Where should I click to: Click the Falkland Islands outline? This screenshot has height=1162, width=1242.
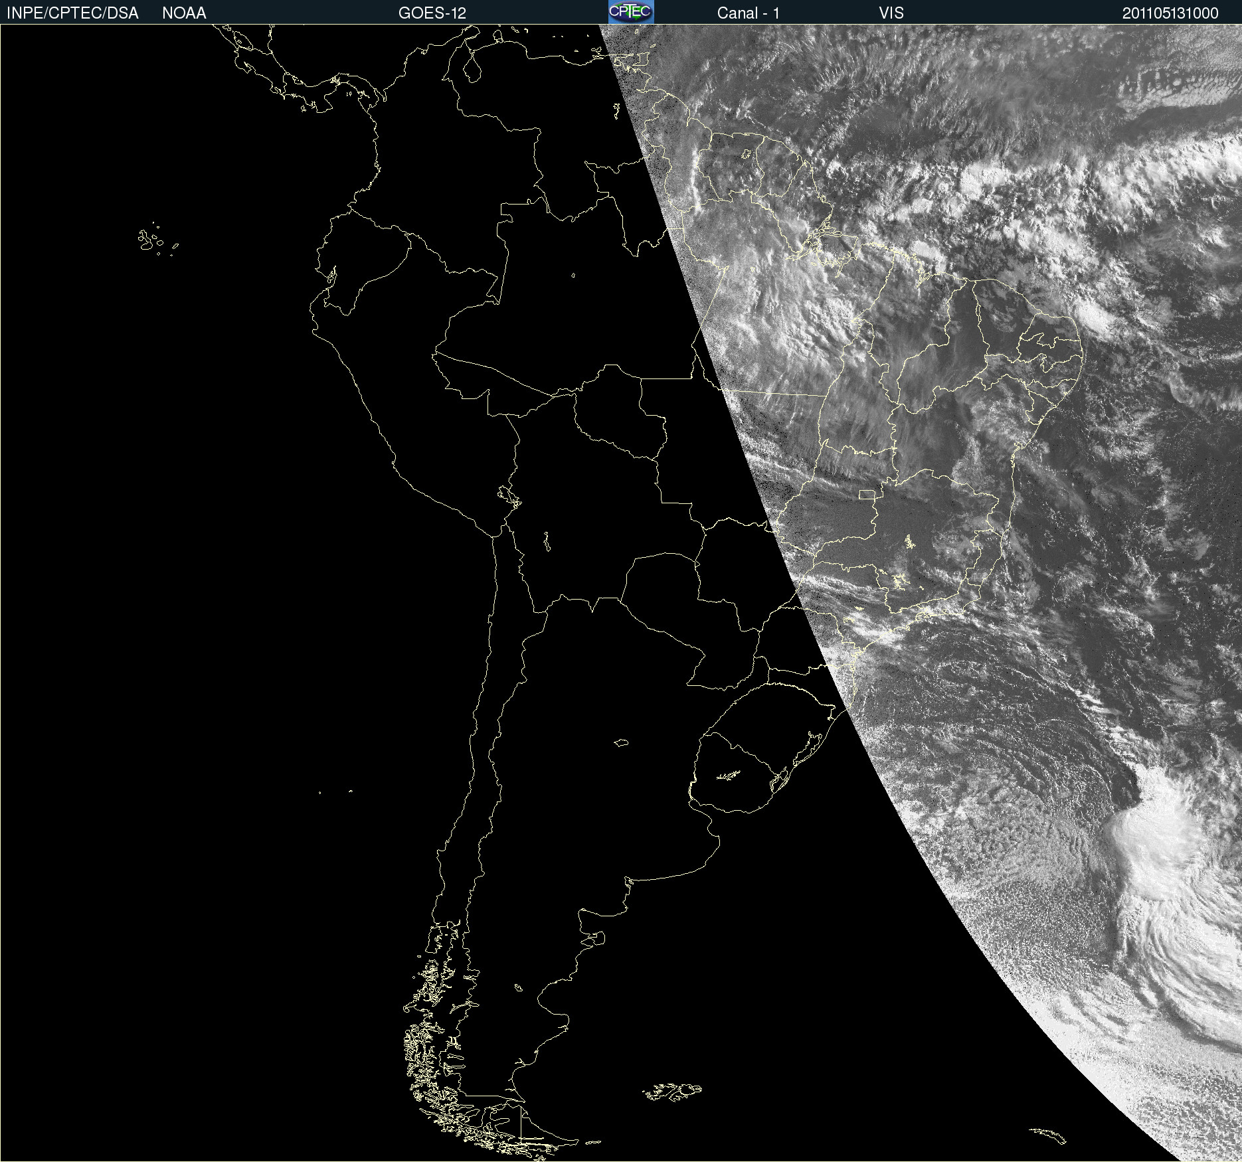672,1091
